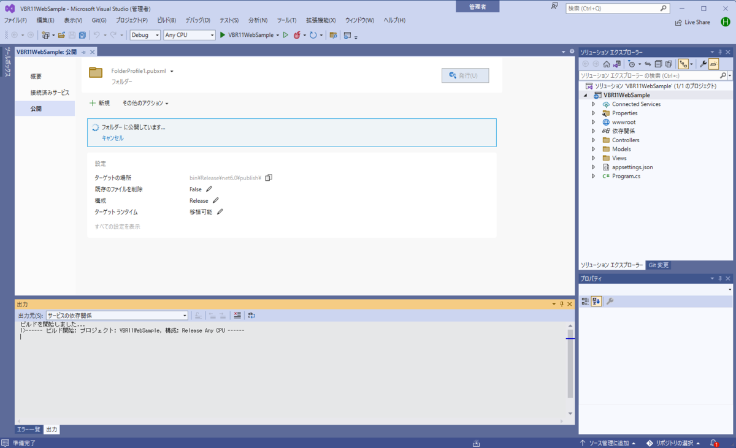Toggle Word Wrap in the output window
This screenshot has height=448, width=736.
click(251, 315)
